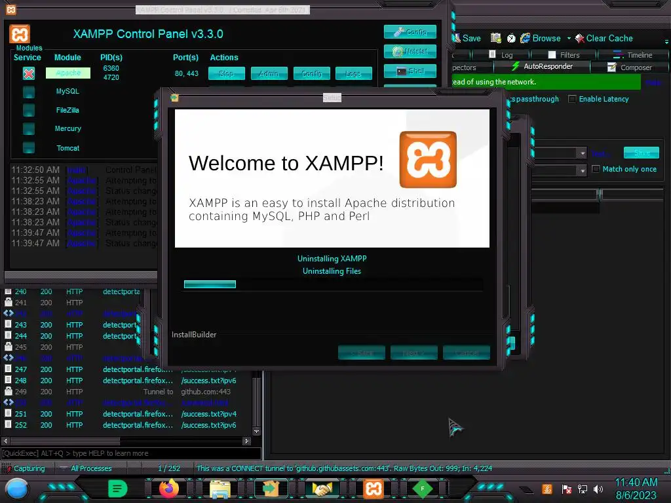Click the arrows icon of session 242
Viewport: 671px width, 503px height.
point(8,313)
